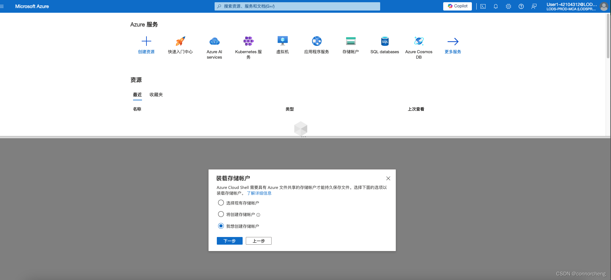The width and height of the screenshot is (611, 280).
Task: Select 我想创建存储帐户 radio option
Action: coord(221,226)
